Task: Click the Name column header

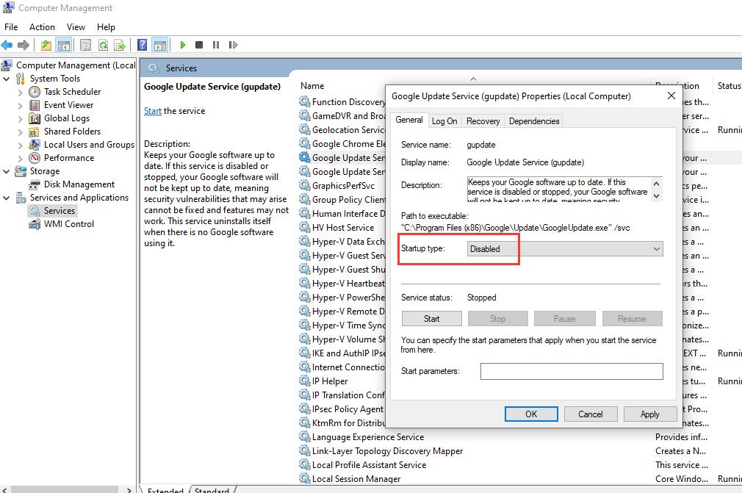Action: pos(312,86)
